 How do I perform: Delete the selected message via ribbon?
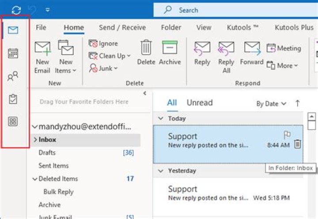point(146,53)
